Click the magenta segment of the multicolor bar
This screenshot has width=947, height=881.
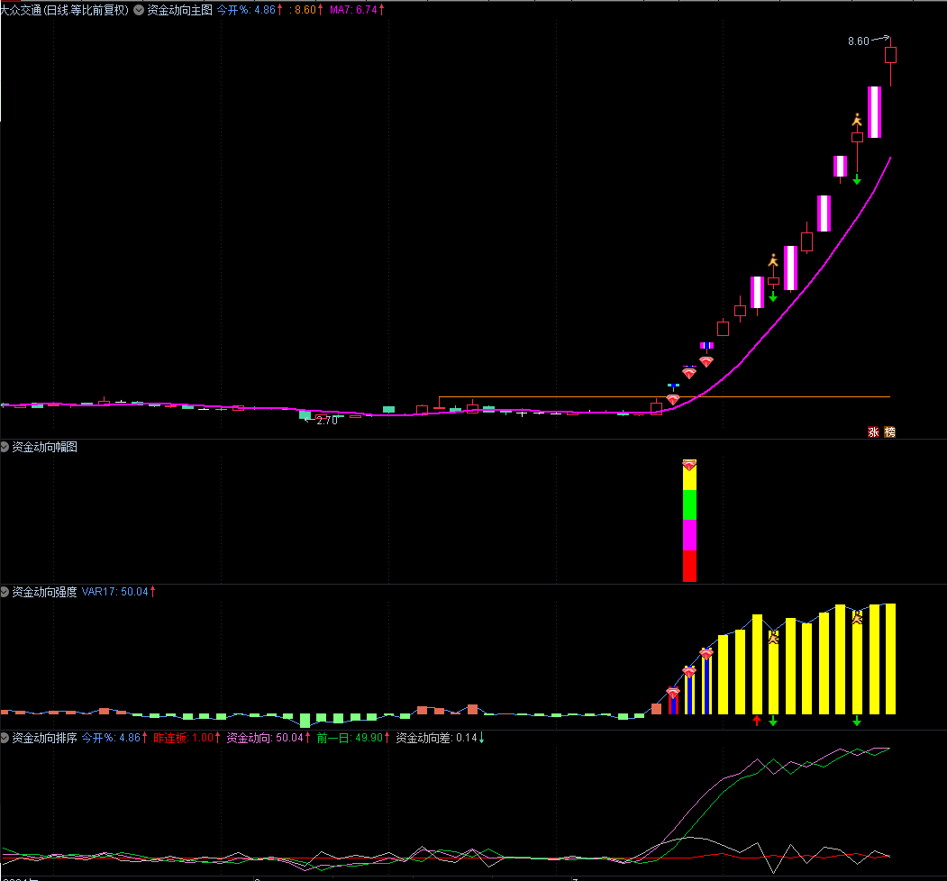pos(689,535)
